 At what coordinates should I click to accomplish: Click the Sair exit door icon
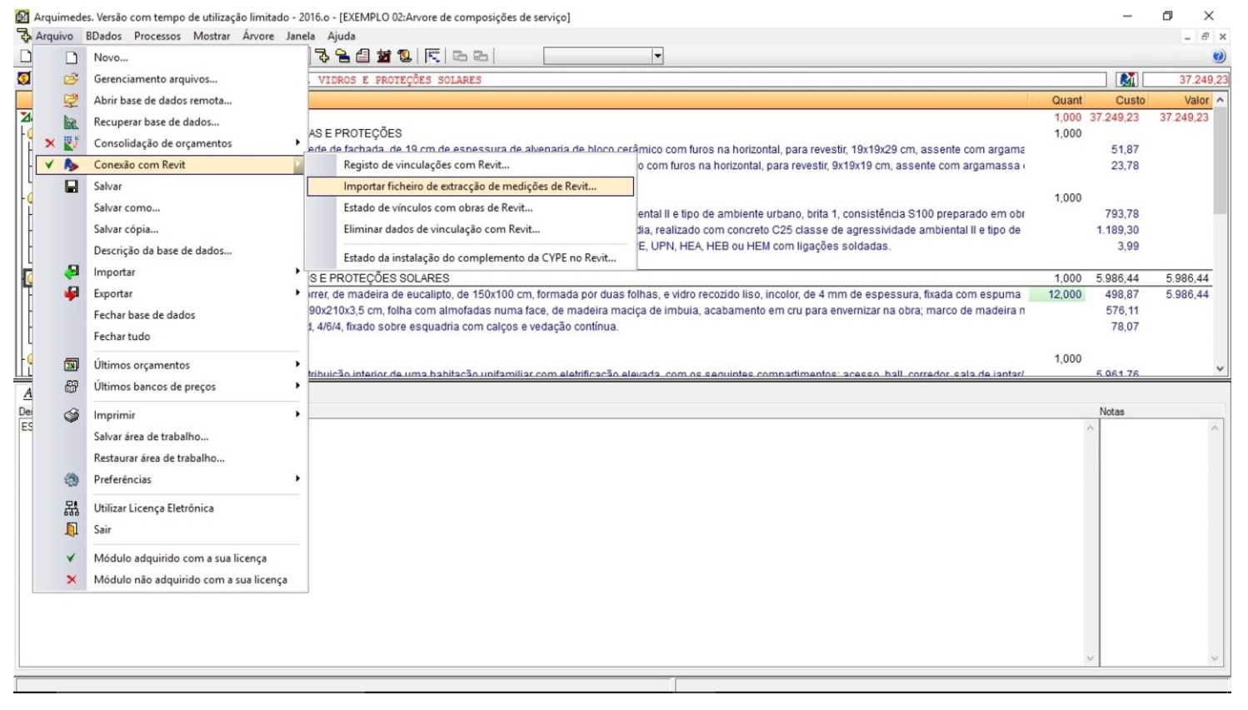[72, 530]
